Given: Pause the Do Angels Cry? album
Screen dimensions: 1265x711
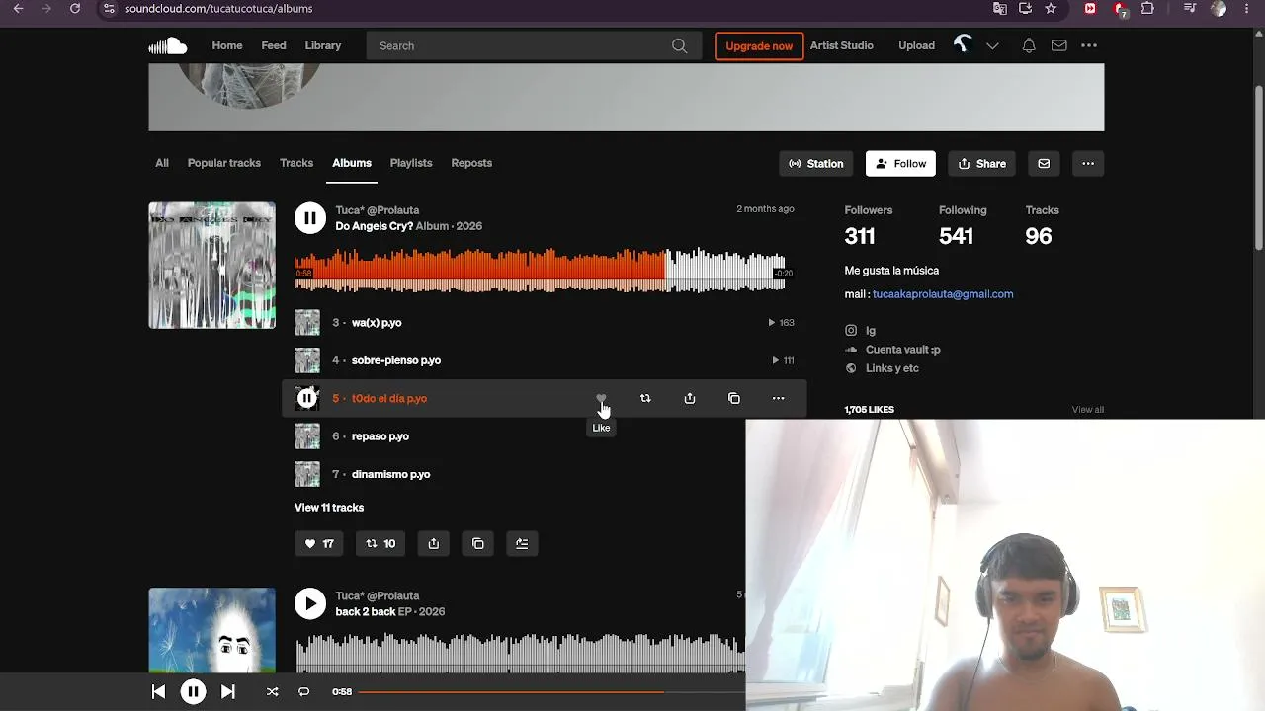Looking at the screenshot, I should (x=310, y=218).
